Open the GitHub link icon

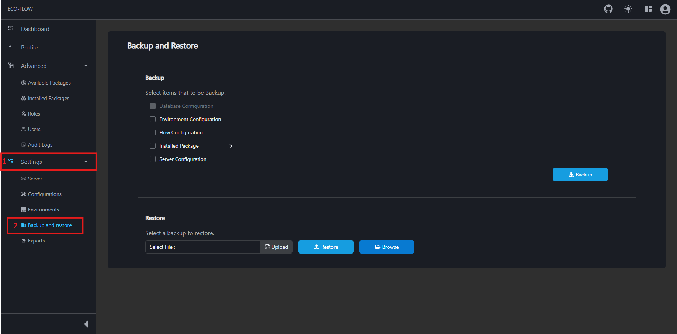point(608,9)
